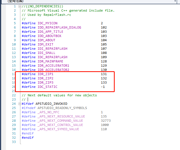Select IDM_ABOUT identifier
The height and width of the screenshot is (150, 180).
coord(46,40)
